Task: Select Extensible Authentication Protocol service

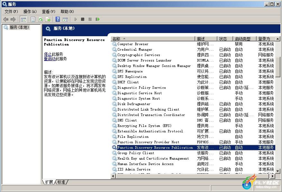Action: point(193,131)
